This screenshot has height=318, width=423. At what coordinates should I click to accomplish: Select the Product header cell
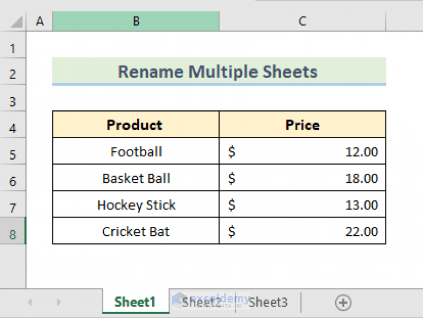(x=136, y=124)
